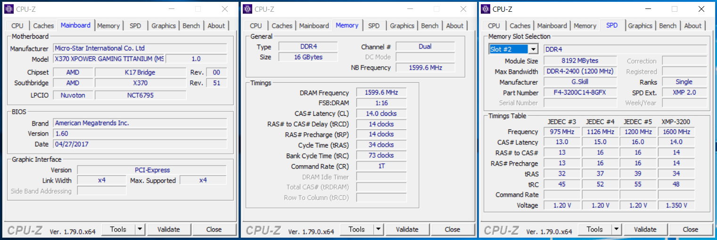Click Close button in Mainboard window
717x240 pixels.
pos(214,229)
